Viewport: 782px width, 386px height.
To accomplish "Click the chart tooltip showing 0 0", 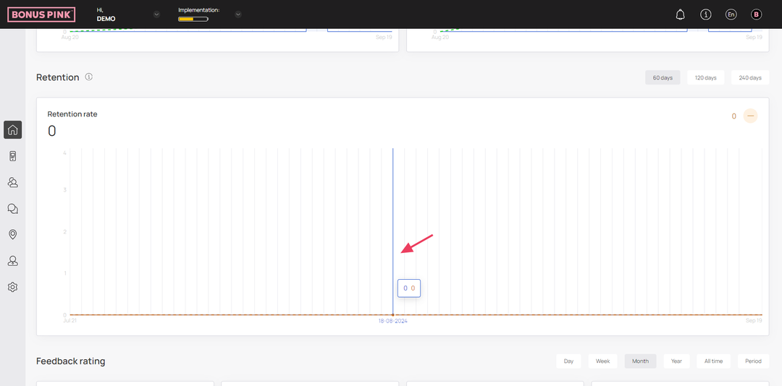I will point(409,288).
